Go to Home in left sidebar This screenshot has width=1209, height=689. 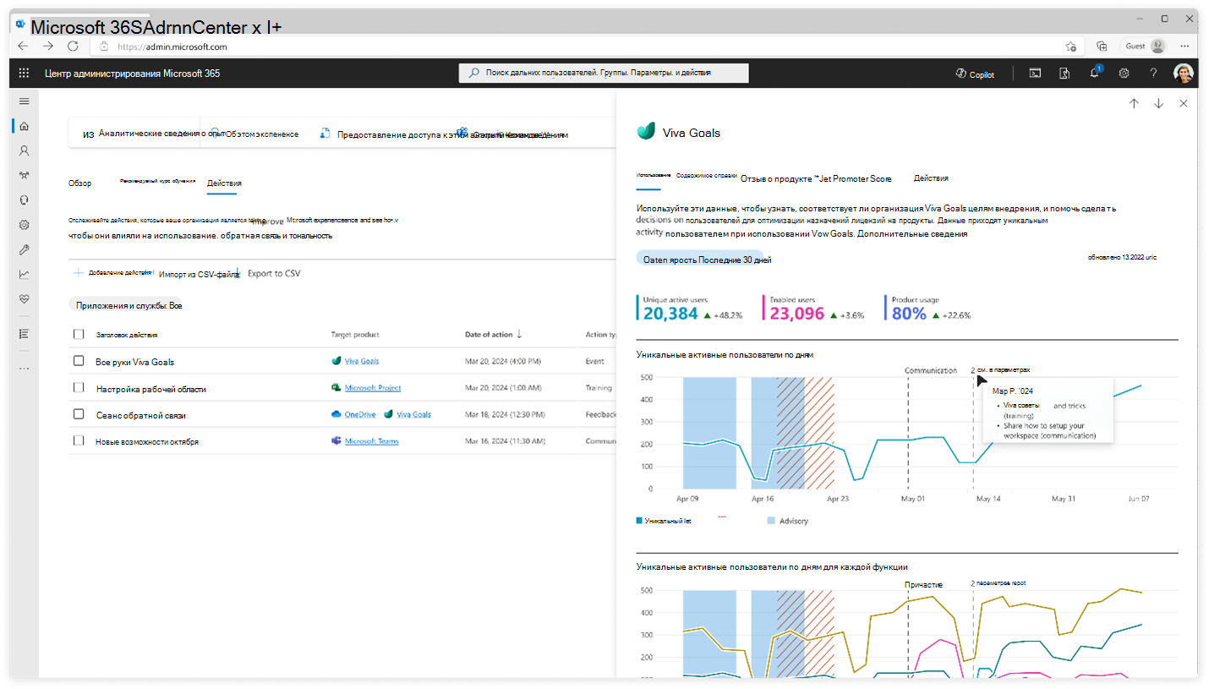[x=24, y=126]
